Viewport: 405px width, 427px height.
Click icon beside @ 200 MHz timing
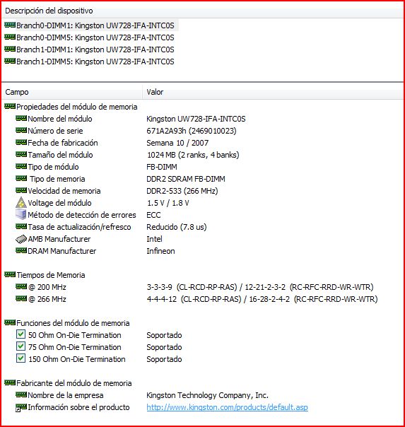pyautogui.click(x=21, y=286)
